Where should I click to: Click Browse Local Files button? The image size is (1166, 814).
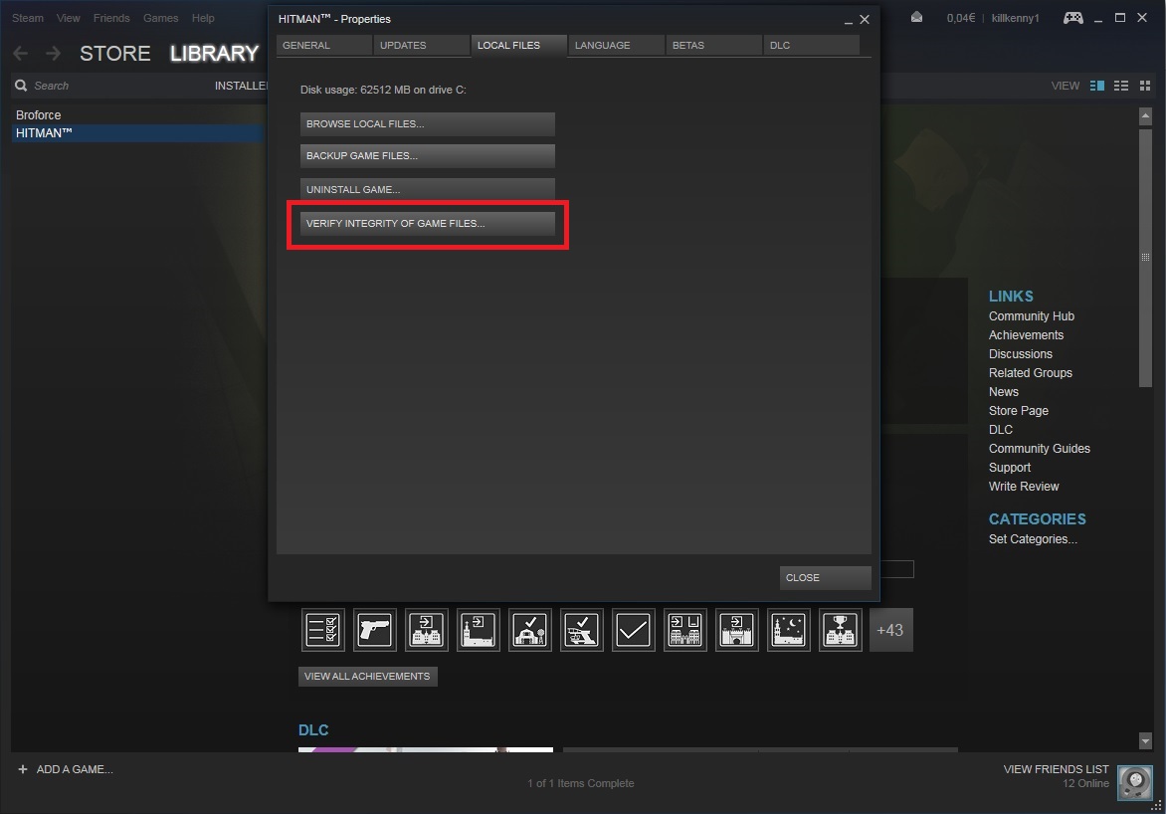(428, 124)
